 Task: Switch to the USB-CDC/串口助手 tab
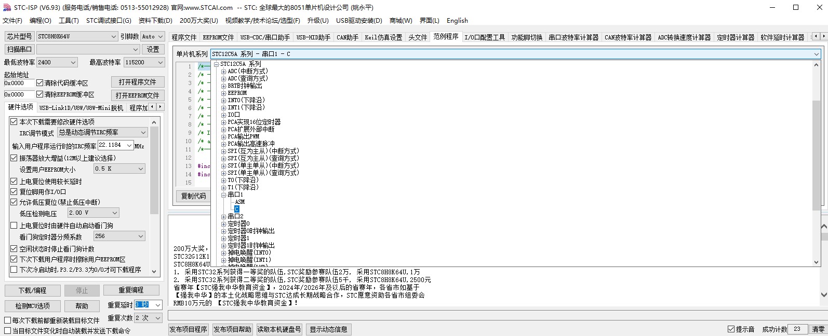coord(265,37)
